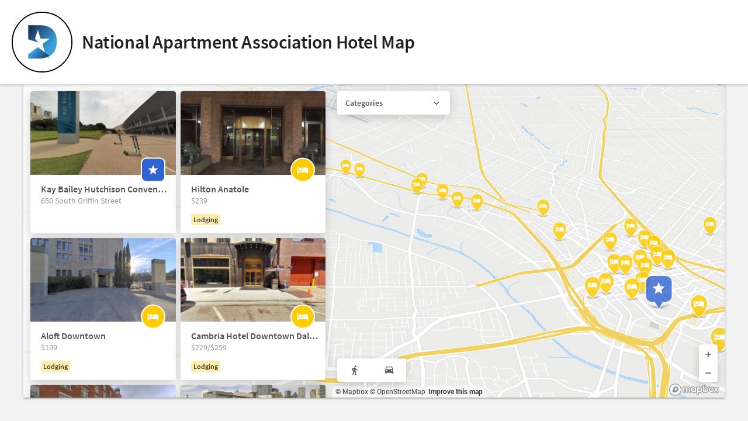748x421 pixels.
Task: Zoom out on the map
Action: pos(708,373)
